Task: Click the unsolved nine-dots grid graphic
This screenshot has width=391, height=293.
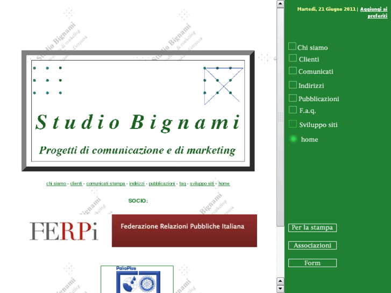Action: pos(47,80)
